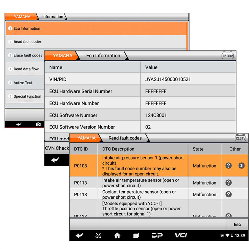Screen dimensions: 249x249
Task: Tap YAMAHA breadcrumb in information window
Action: click(21, 17)
